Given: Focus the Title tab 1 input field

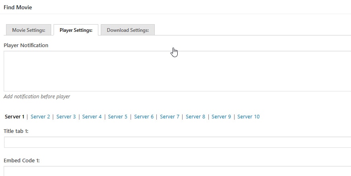Looking at the screenshot, I should (177, 142).
